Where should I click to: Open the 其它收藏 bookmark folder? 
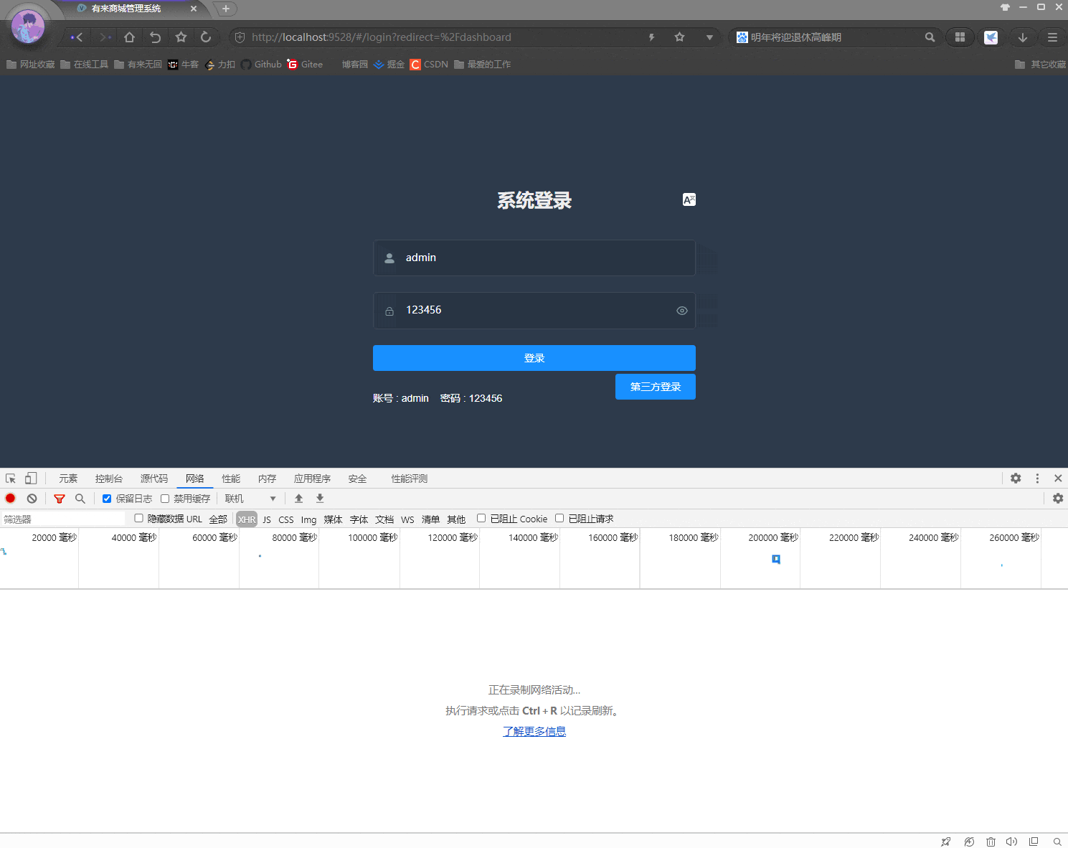pyautogui.click(x=1040, y=65)
